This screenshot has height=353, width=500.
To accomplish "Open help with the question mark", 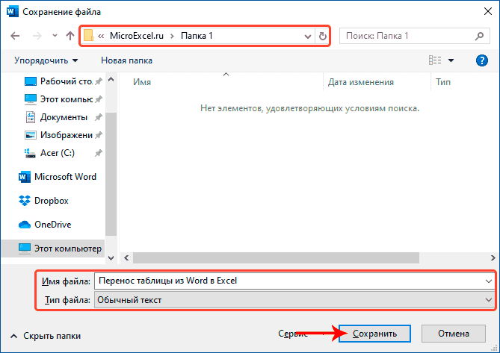I will point(482,60).
